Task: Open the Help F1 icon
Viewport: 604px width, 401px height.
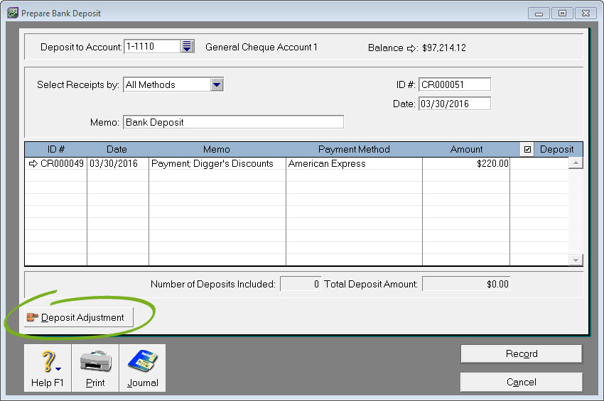Action: (48, 368)
